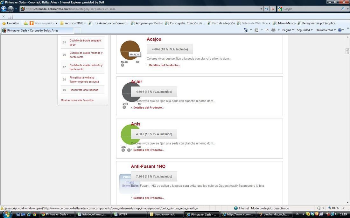This screenshot has width=350, height=218.
Task: Close the toolbar with the small X
Action: [3, 16]
